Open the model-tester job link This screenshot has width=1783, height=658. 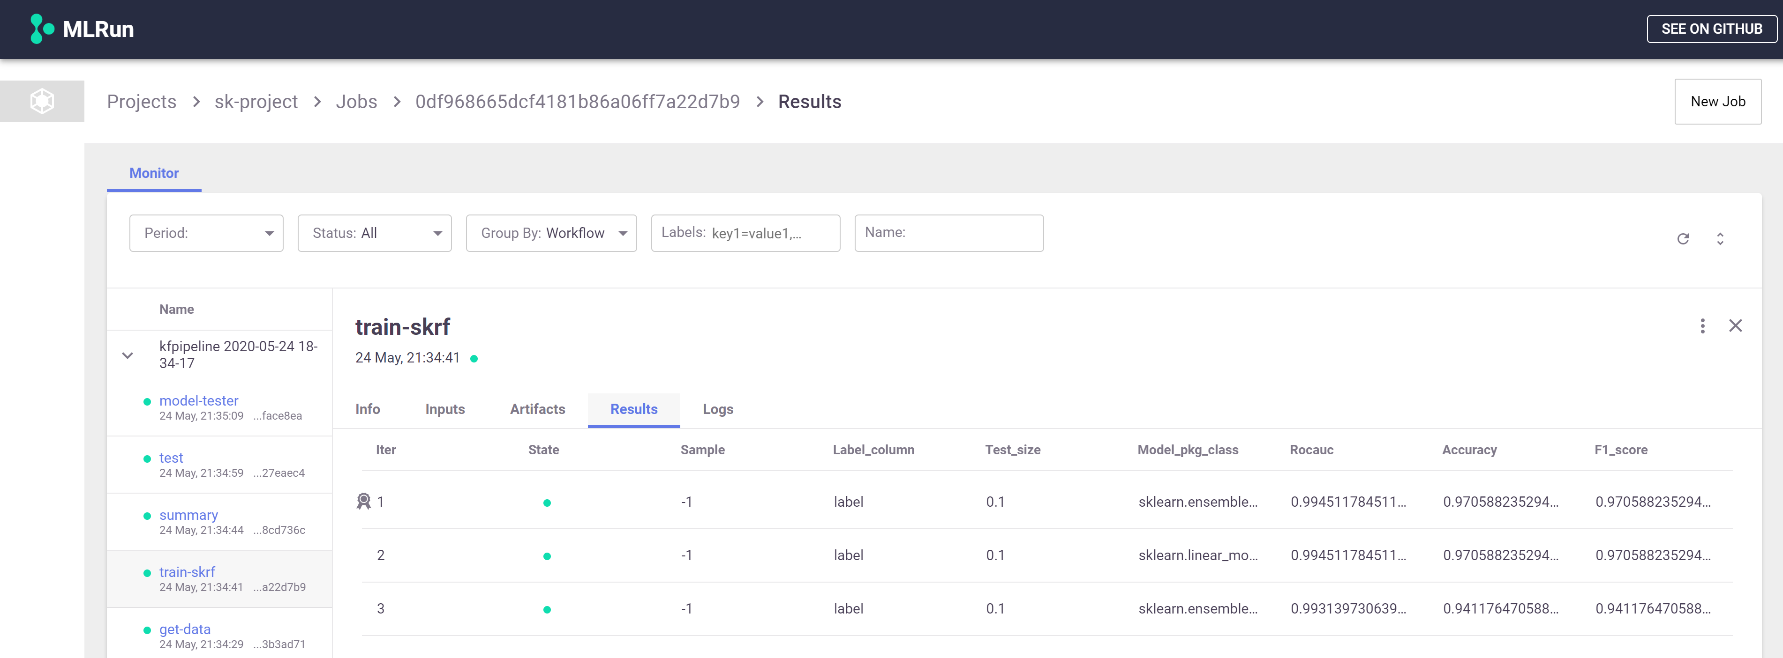pos(199,401)
